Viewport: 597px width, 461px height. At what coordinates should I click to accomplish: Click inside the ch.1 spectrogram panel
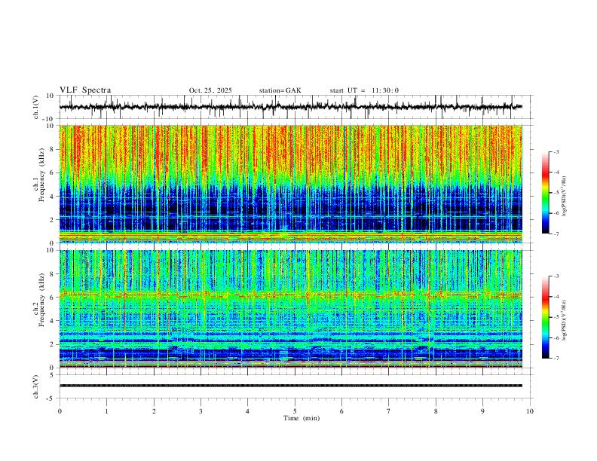coord(290,184)
